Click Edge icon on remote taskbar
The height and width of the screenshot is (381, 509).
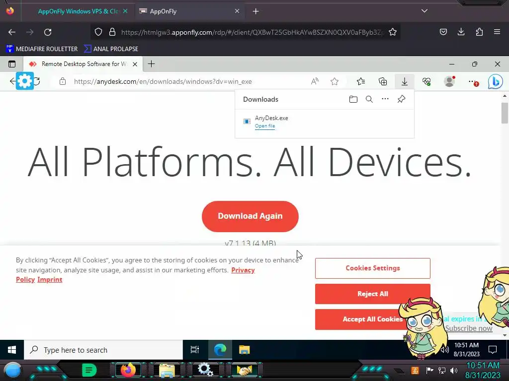click(220, 350)
